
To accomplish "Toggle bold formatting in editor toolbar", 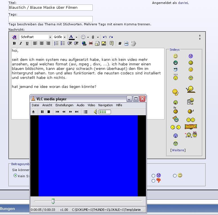I will click(x=14, y=43).
